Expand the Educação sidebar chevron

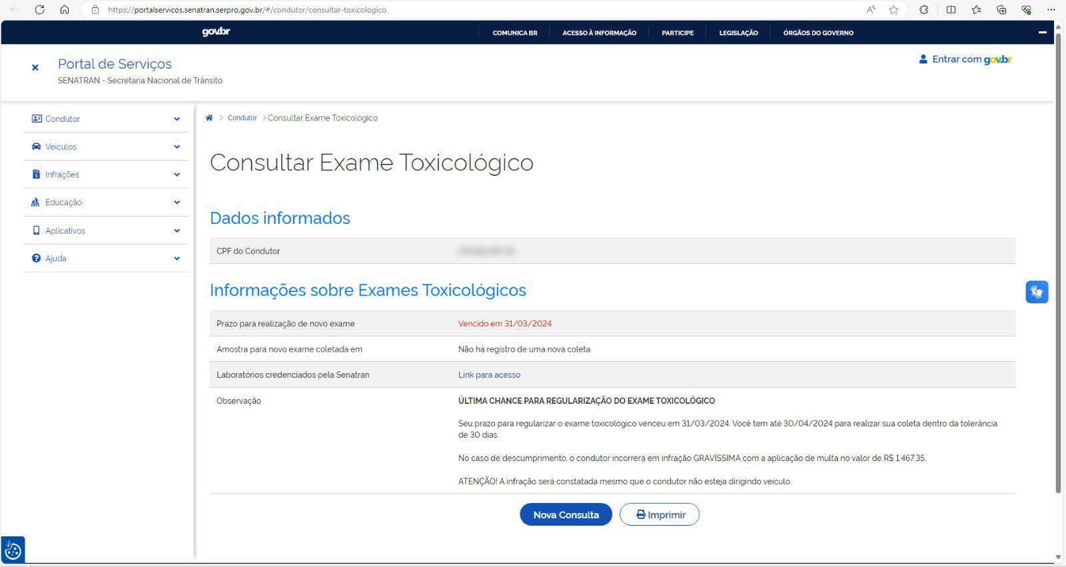(177, 203)
